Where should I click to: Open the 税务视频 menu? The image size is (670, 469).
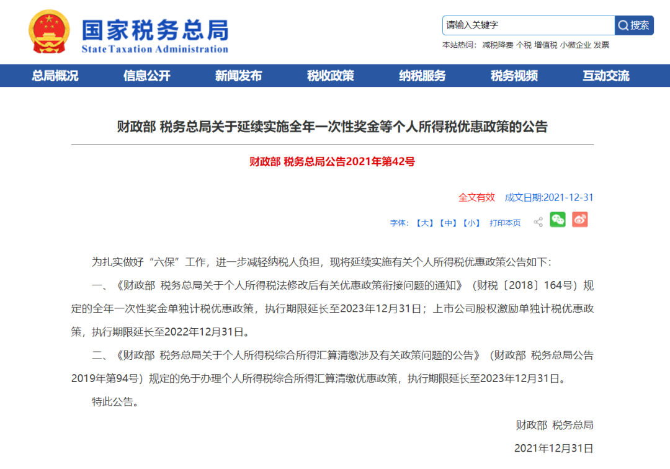pos(514,76)
